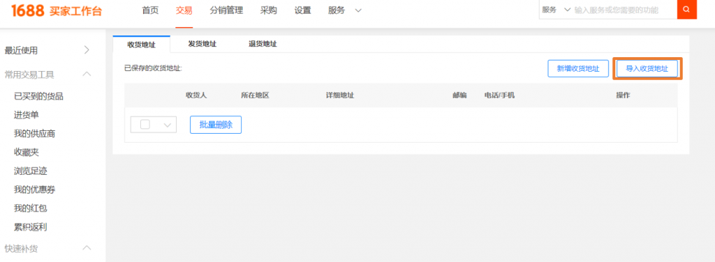Open 累积返利 in the sidebar
This screenshot has width=715, height=262.
coord(31,227)
